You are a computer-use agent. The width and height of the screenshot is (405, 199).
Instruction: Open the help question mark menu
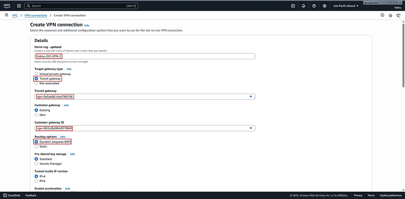314,6
